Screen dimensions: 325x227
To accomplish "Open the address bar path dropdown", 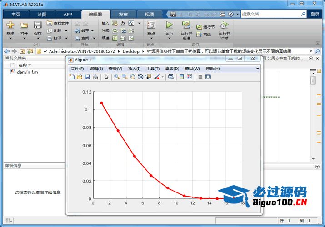I will 311,51.
